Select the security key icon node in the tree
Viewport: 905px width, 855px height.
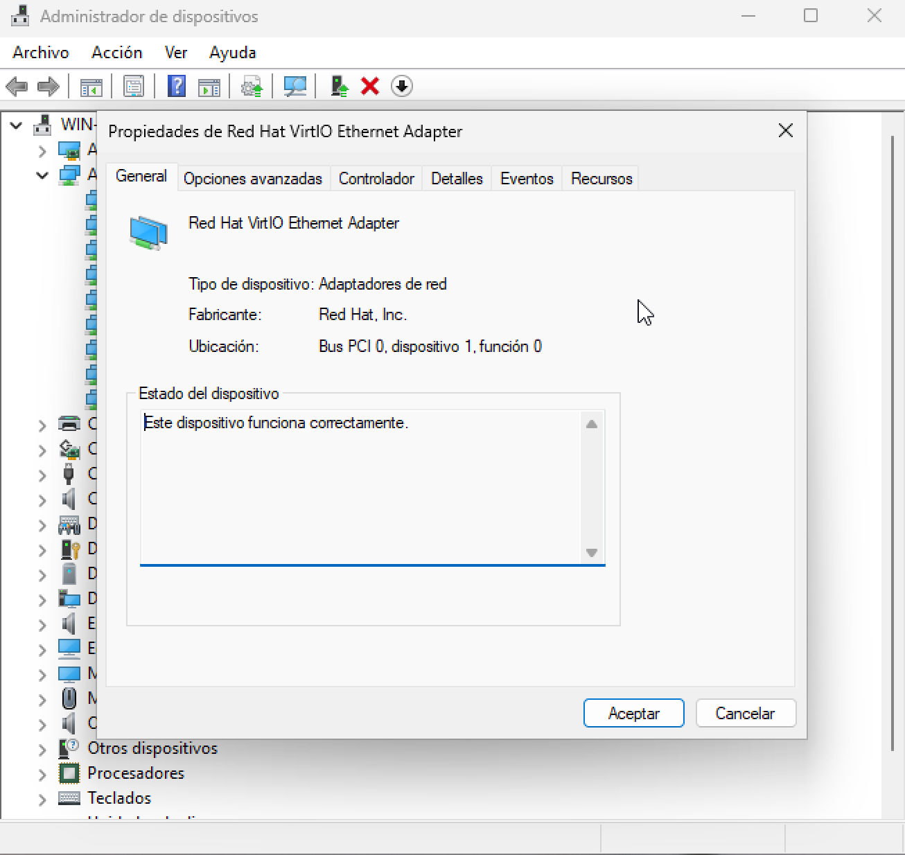point(70,549)
